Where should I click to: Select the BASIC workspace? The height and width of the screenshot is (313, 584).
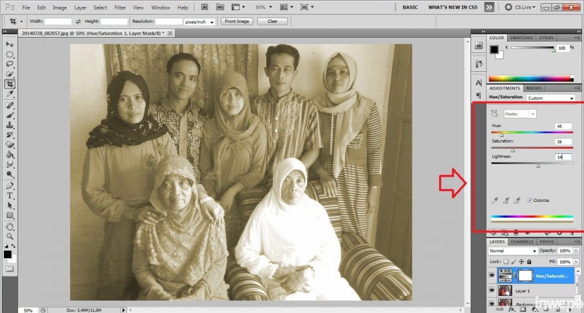pyautogui.click(x=410, y=7)
